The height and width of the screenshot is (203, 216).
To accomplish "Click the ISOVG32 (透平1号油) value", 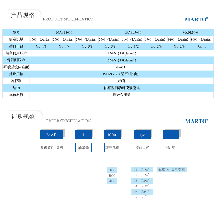I will coord(121,74).
